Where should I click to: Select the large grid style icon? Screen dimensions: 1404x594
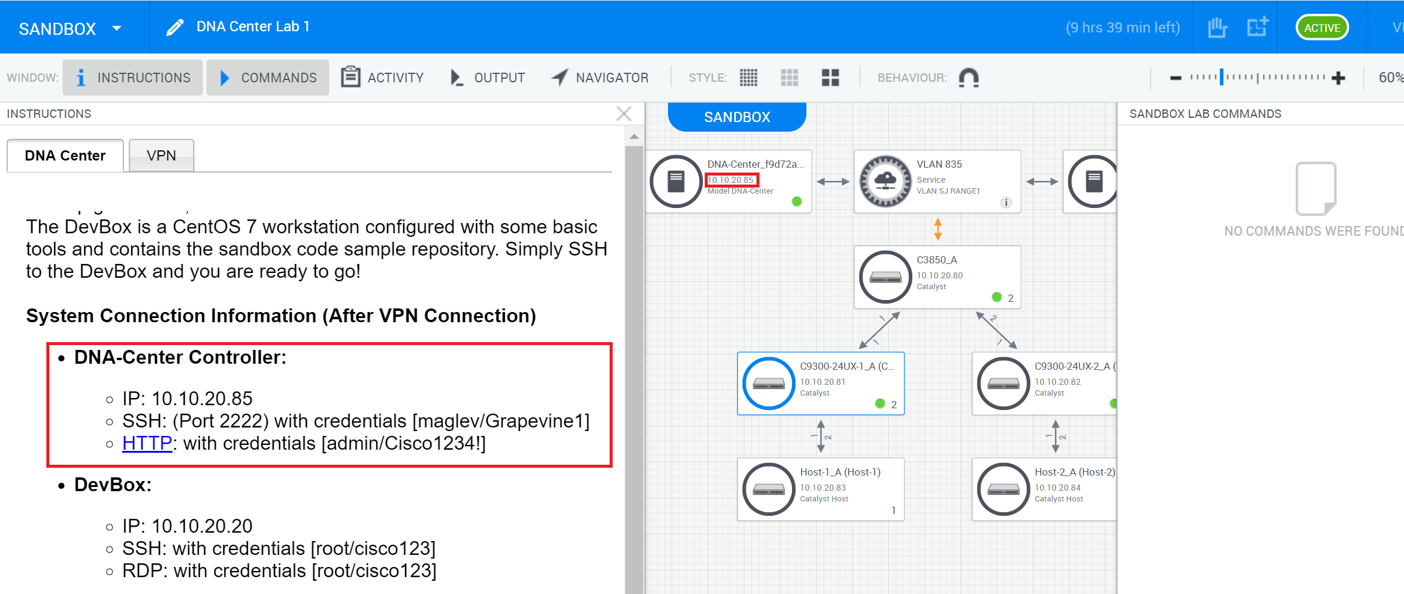point(830,78)
